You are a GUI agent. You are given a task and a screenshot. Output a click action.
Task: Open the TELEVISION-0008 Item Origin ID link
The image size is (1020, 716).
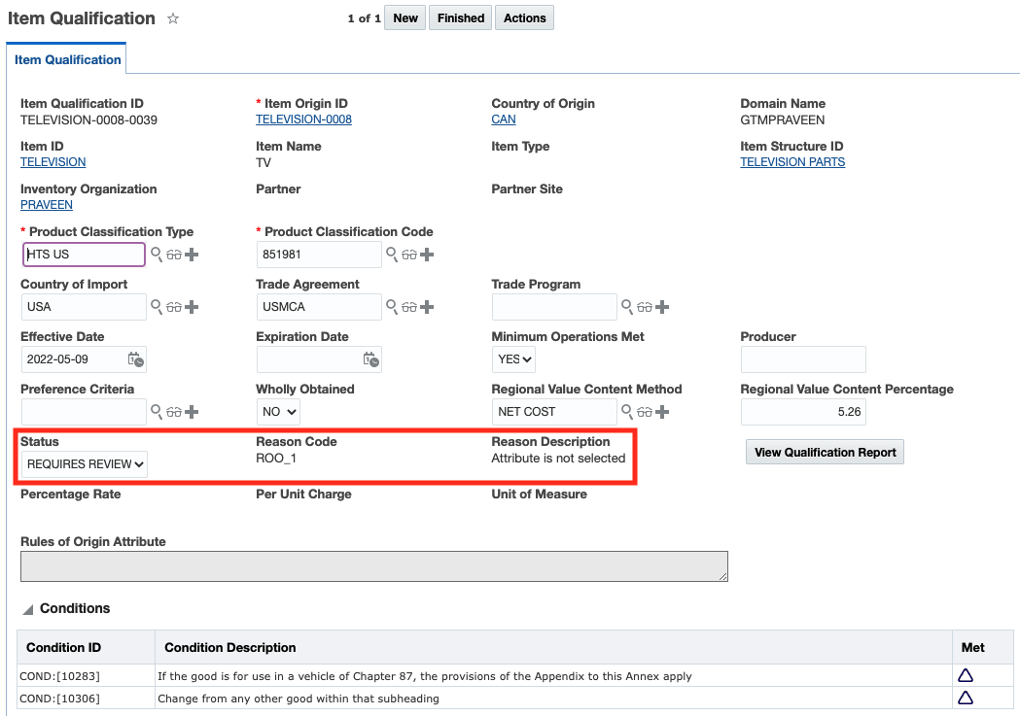pos(303,119)
